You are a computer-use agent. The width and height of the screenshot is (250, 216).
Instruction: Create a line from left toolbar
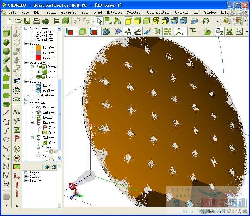[6, 113]
